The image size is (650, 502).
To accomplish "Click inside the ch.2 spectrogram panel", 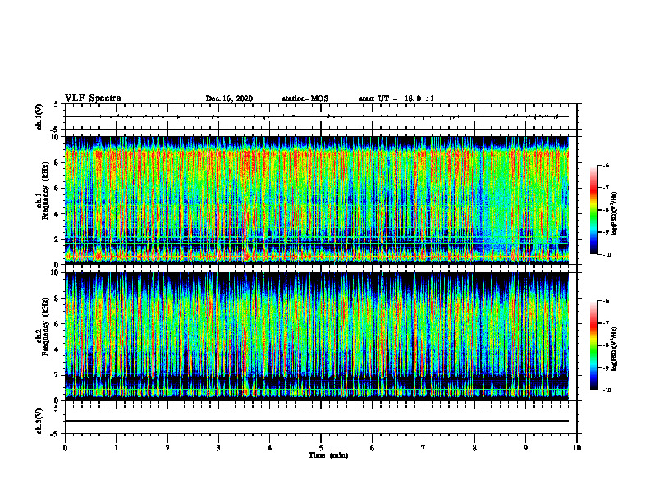I will 321,336.
